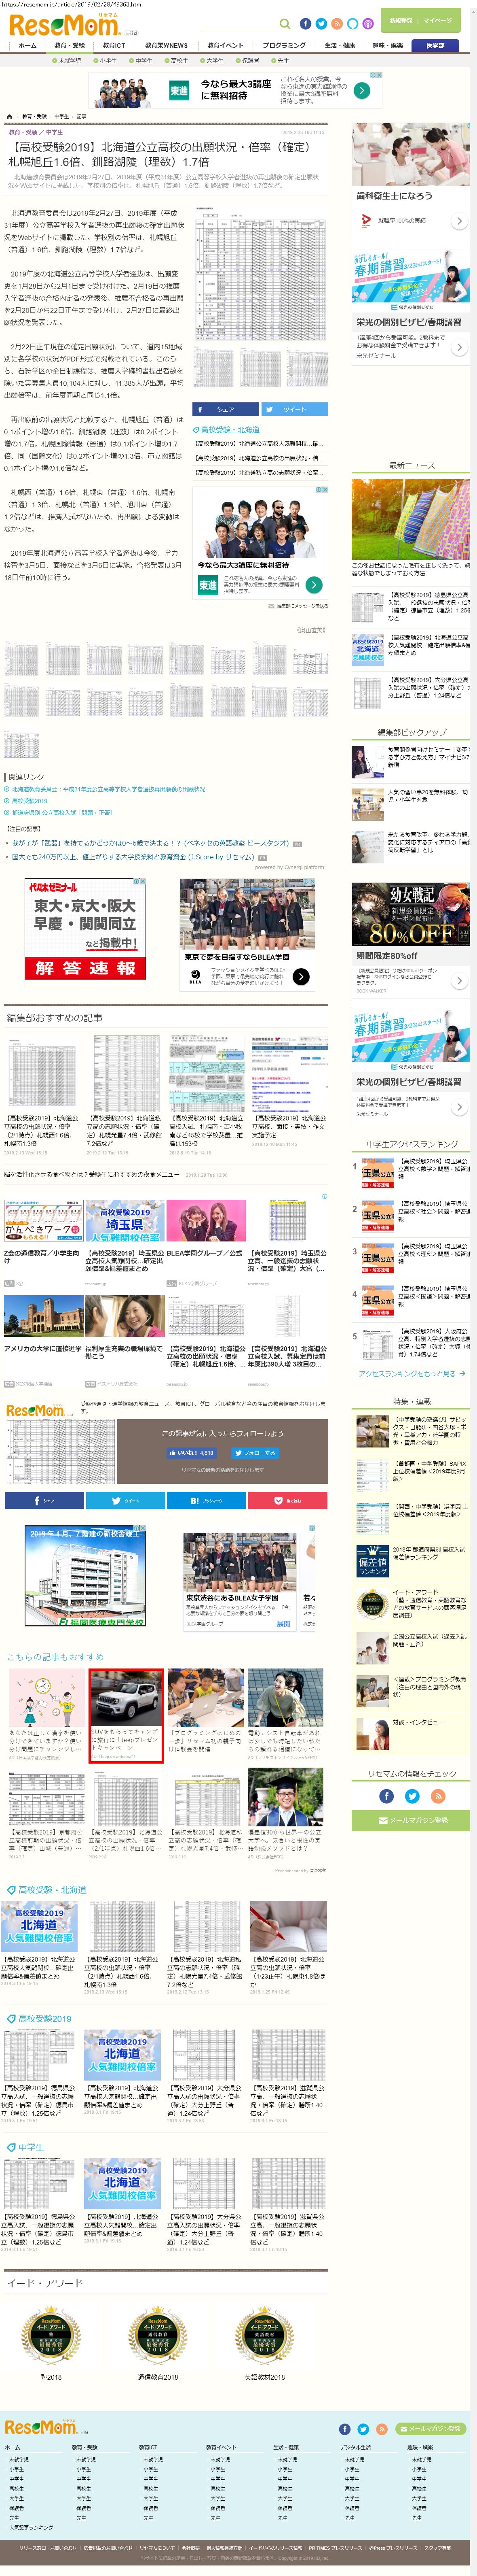Viewport: 477px width, 2576px height.
Task: Filter by 高校生 sub-category
Action: [x=177, y=61]
